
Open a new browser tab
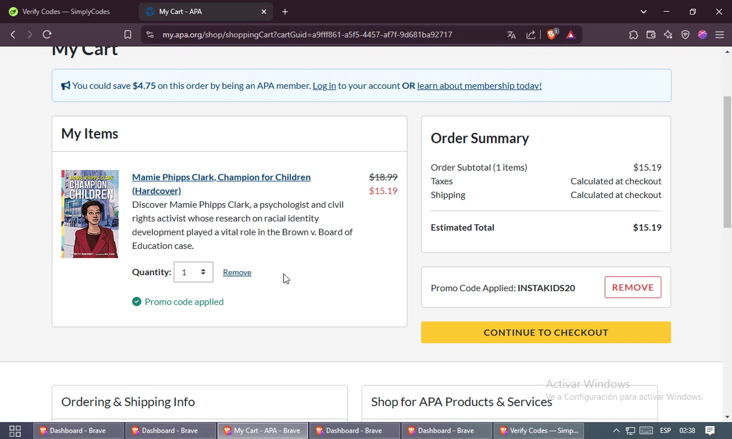click(285, 12)
